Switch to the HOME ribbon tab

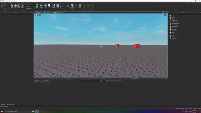coord(18,3)
